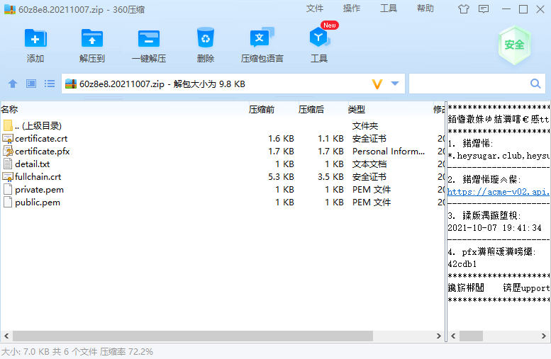Sort files by the 类型 column header

[357, 109]
